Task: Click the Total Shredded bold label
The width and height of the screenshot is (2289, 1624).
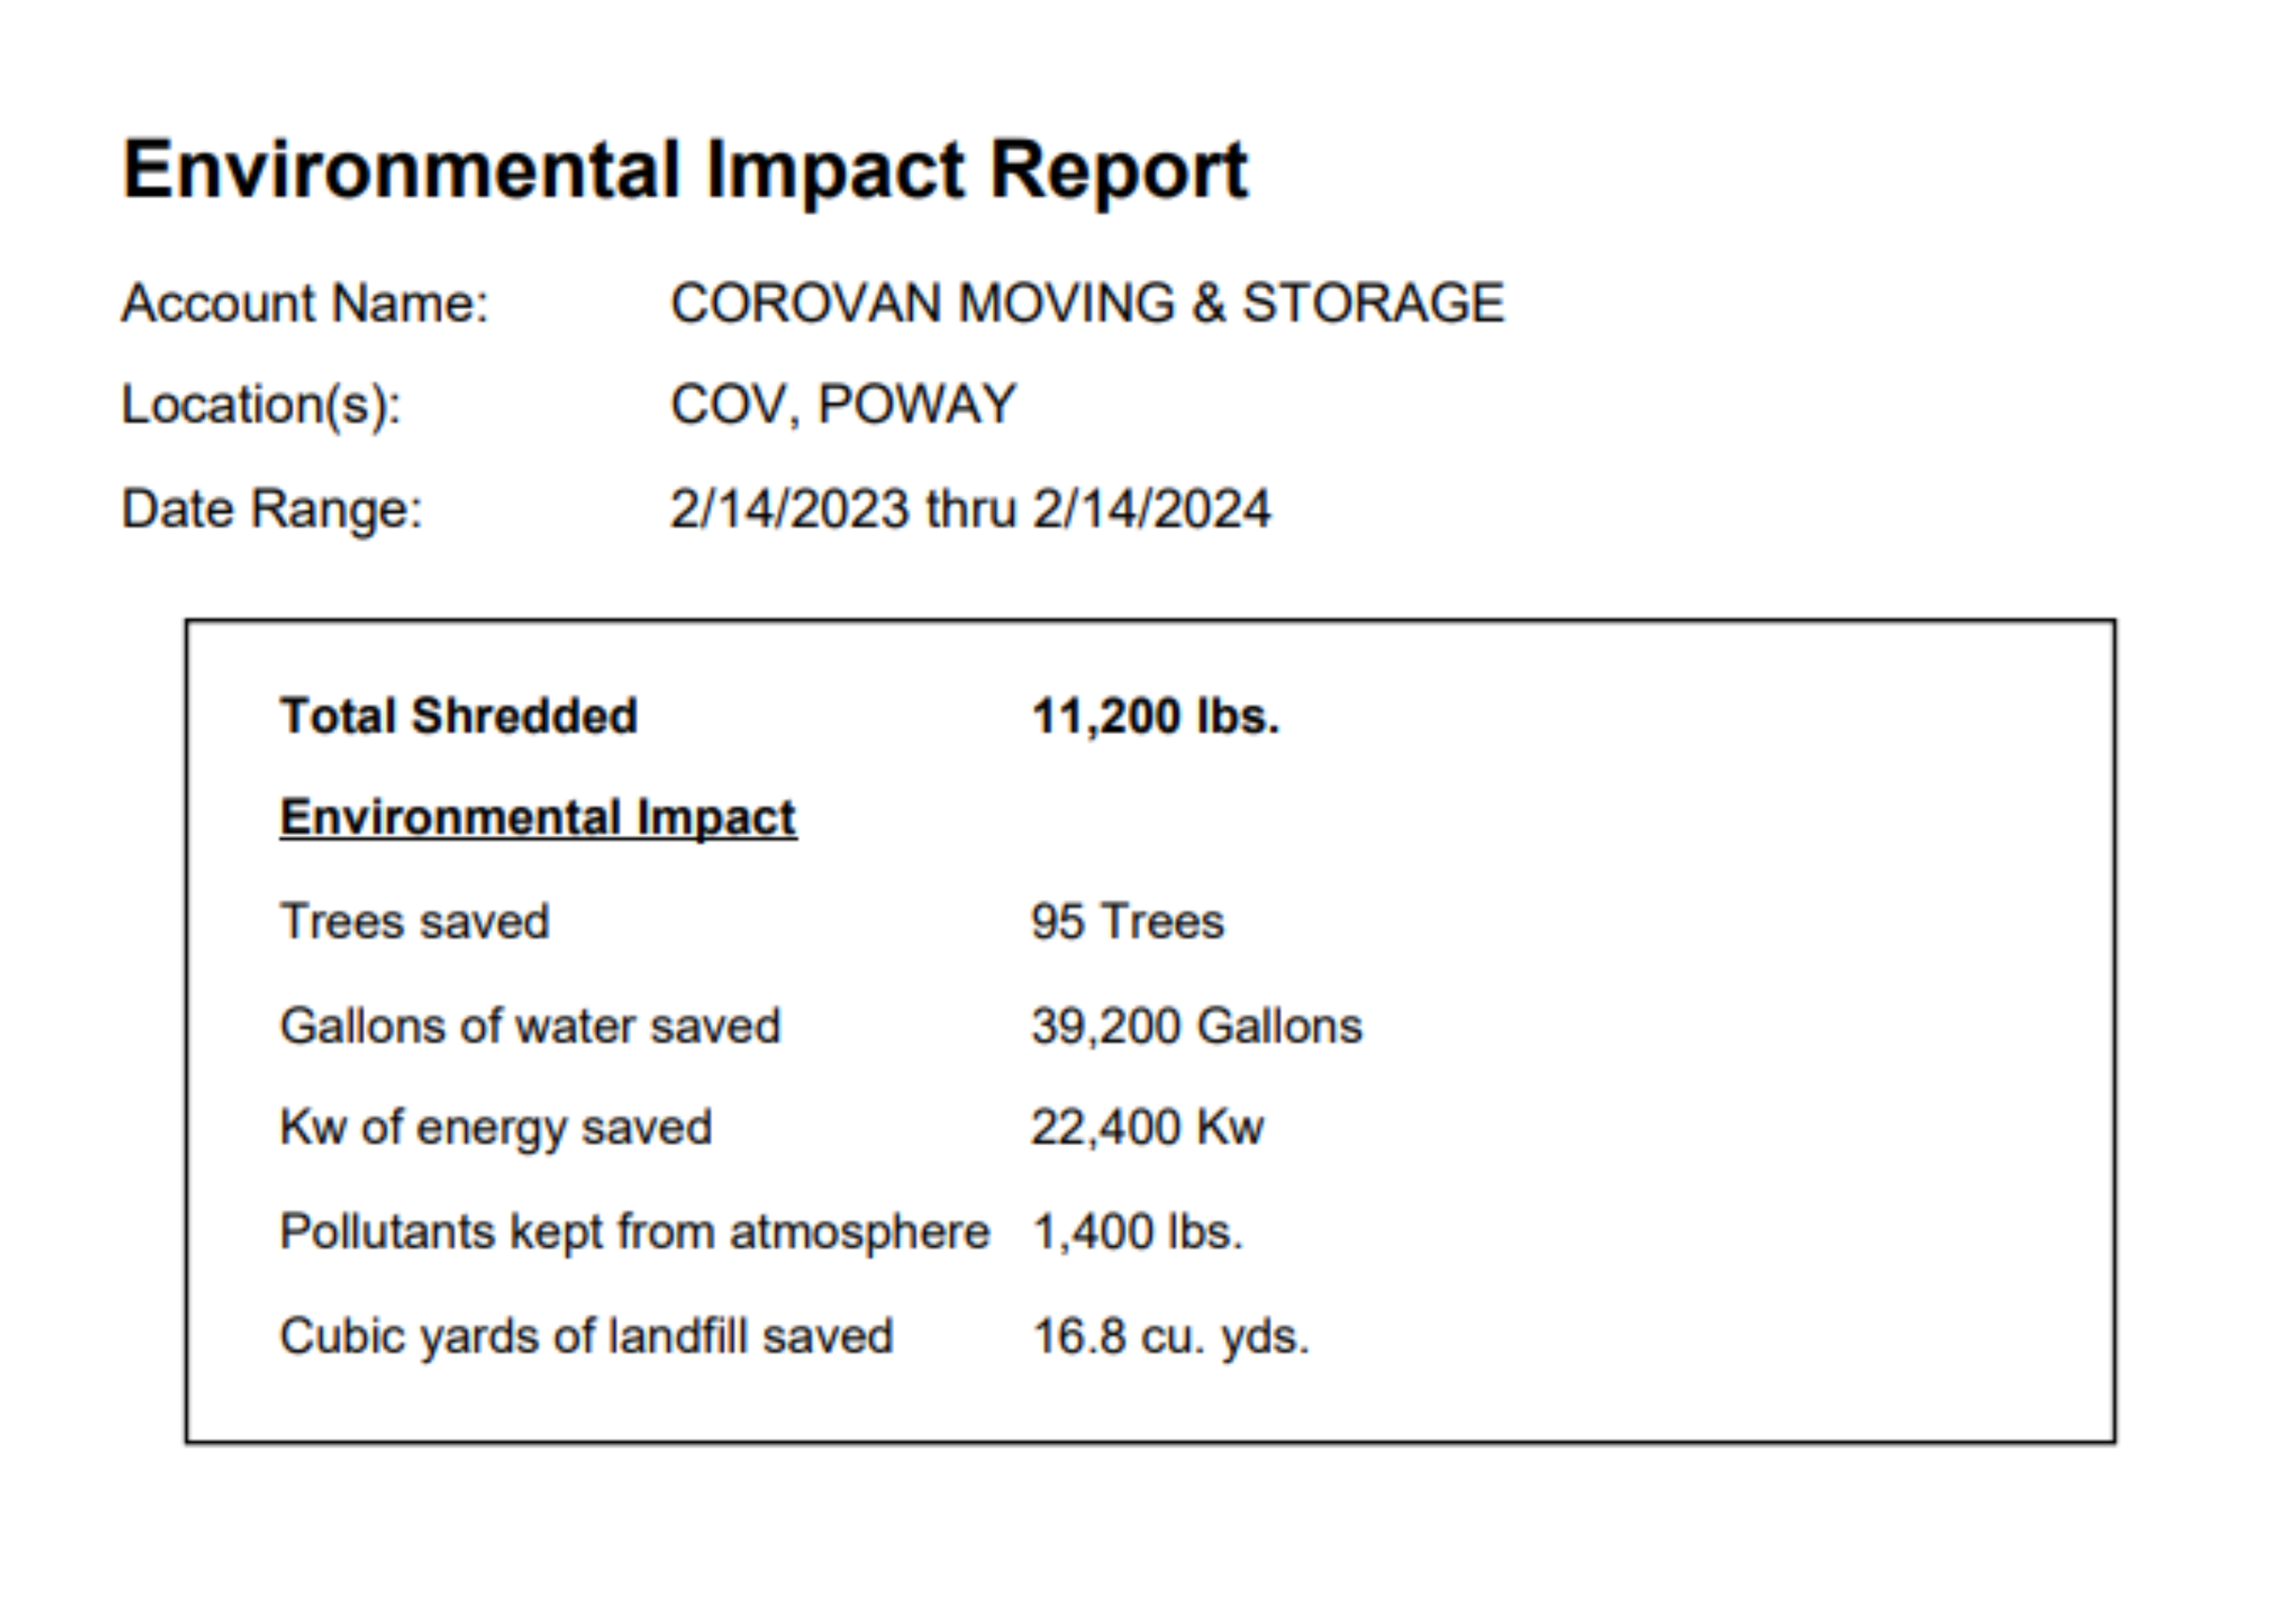Action: pos(458,716)
